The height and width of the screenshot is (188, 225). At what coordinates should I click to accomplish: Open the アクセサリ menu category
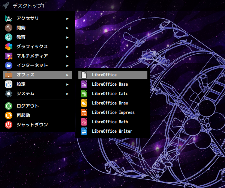point(37,18)
